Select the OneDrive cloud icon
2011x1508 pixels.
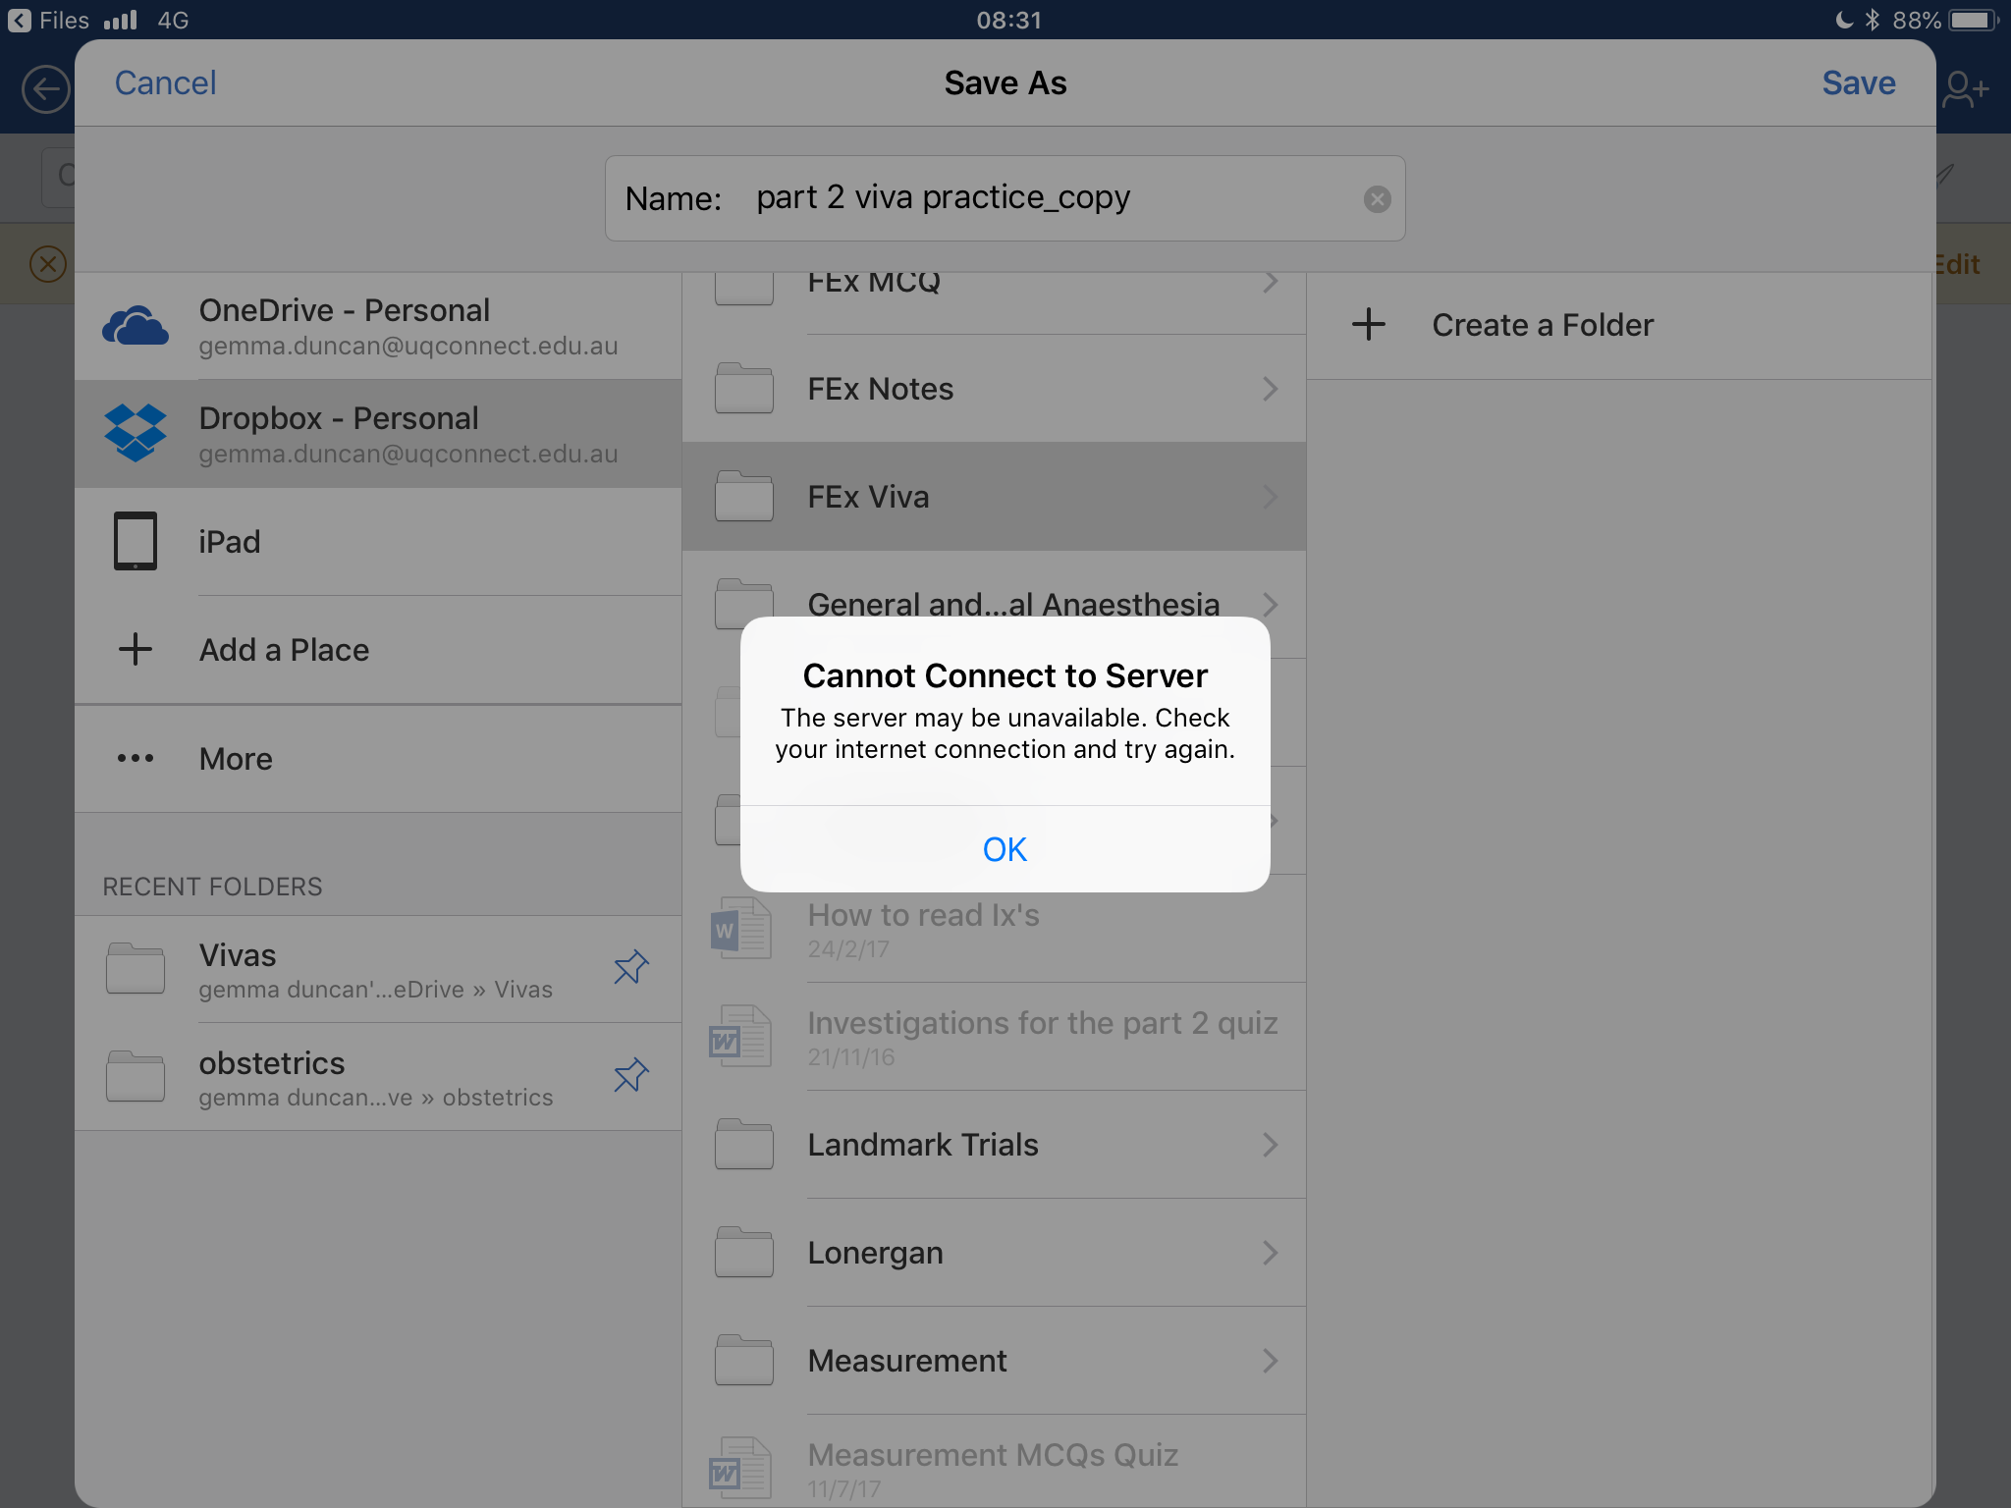pyautogui.click(x=136, y=326)
